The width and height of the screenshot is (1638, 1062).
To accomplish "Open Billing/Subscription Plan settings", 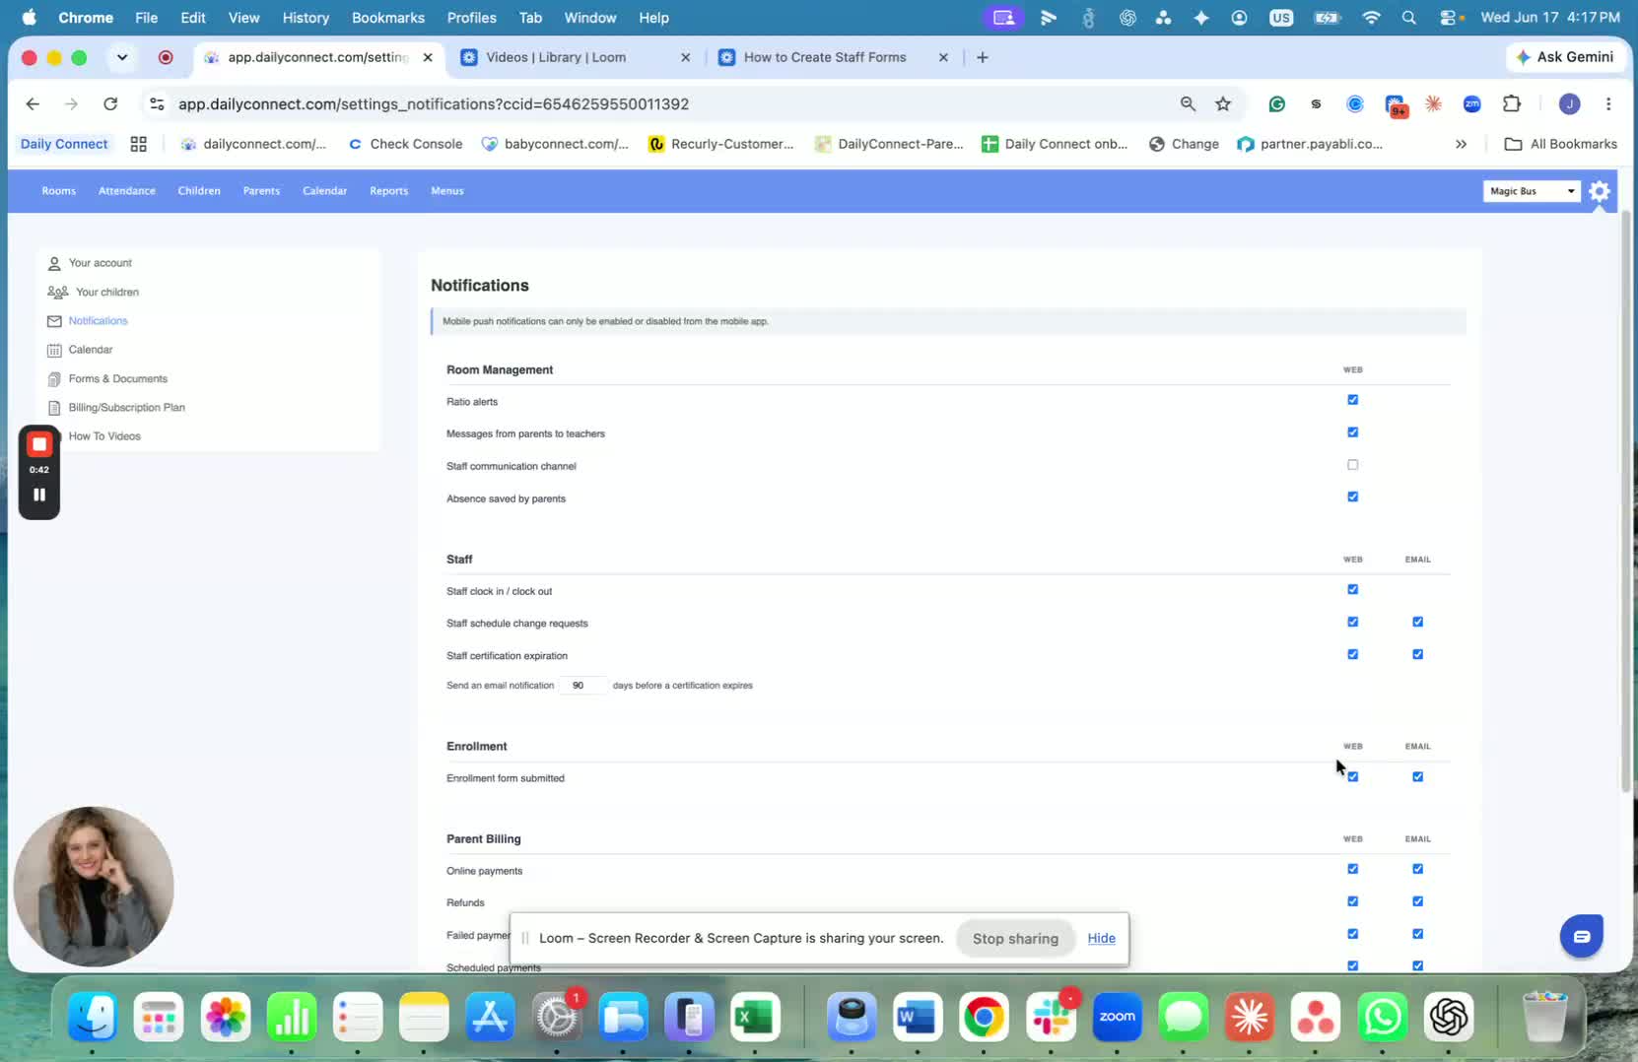I will click(126, 407).
